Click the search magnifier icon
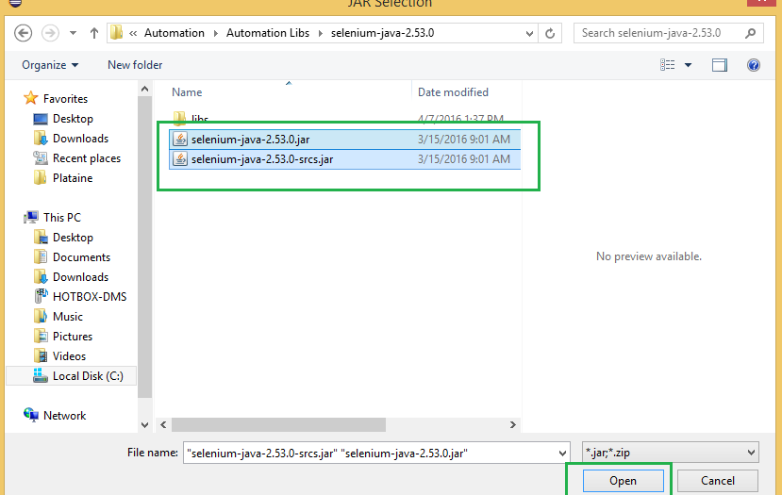This screenshot has height=495, width=782. click(x=751, y=33)
